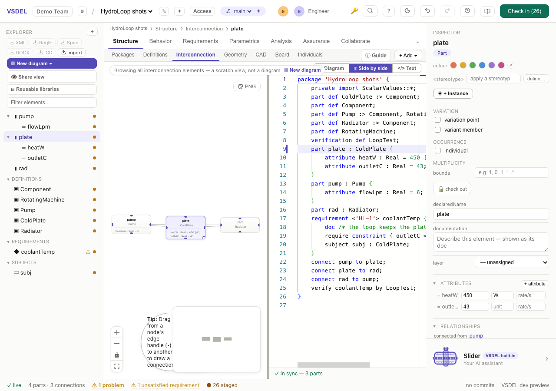Export diagram as PNG
This screenshot has width=556, height=391.
(247, 86)
